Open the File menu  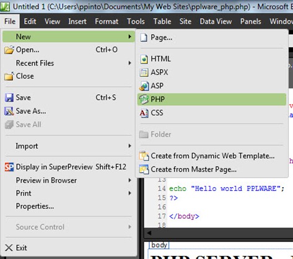coord(10,21)
